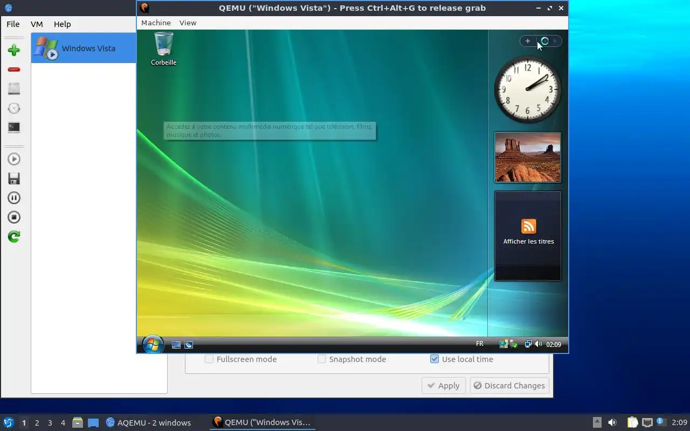Viewport: 690px width, 431px height.
Task: Open the Help menu in AQEMU
Action: pyautogui.click(x=62, y=24)
